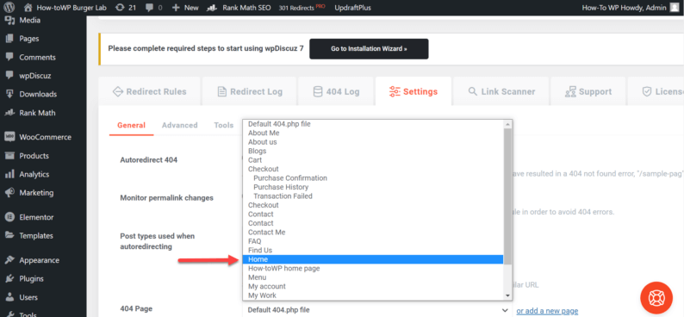Click the orange lifebuoy help button
This screenshot has height=317, width=684.
click(656, 297)
